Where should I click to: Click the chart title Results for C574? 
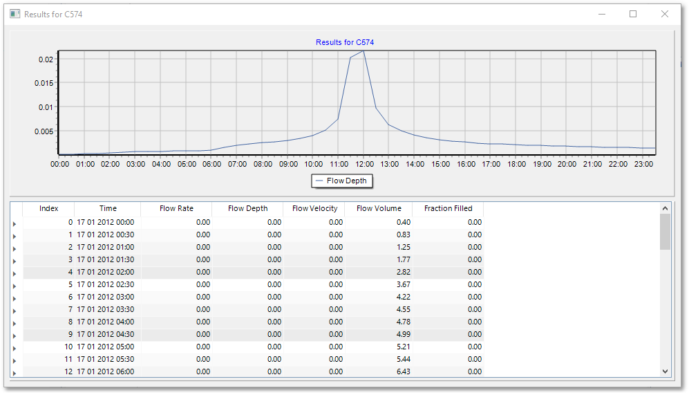coord(345,42)
